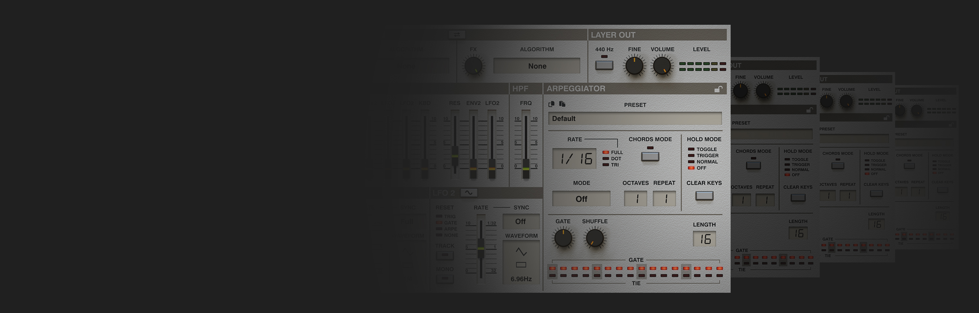Toggle the LFO 2 MONO button
Viewport: 979px width, 313px height.
click(445, 279)
